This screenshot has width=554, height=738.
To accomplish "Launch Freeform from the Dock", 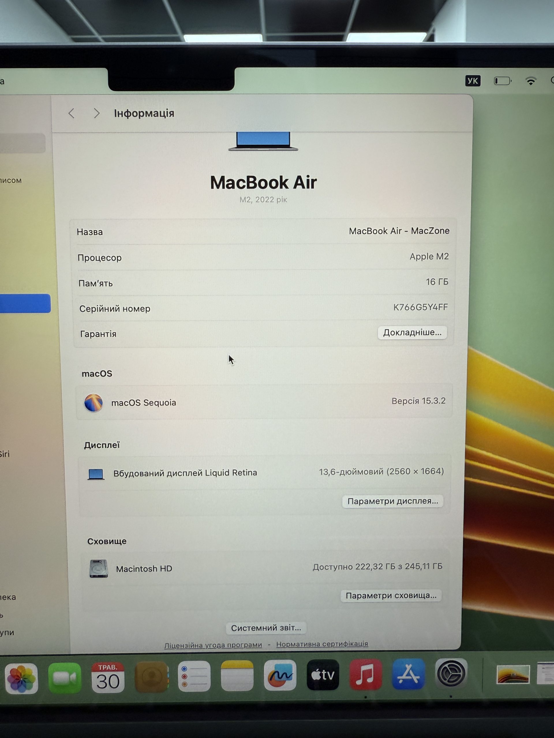I will (280, 675).
